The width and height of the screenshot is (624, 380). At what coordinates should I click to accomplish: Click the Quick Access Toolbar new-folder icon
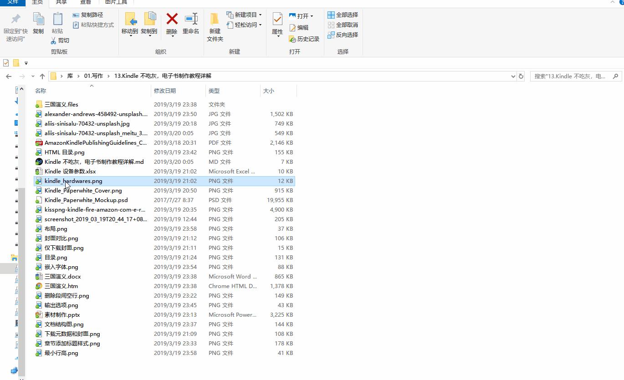pos(16,63)
